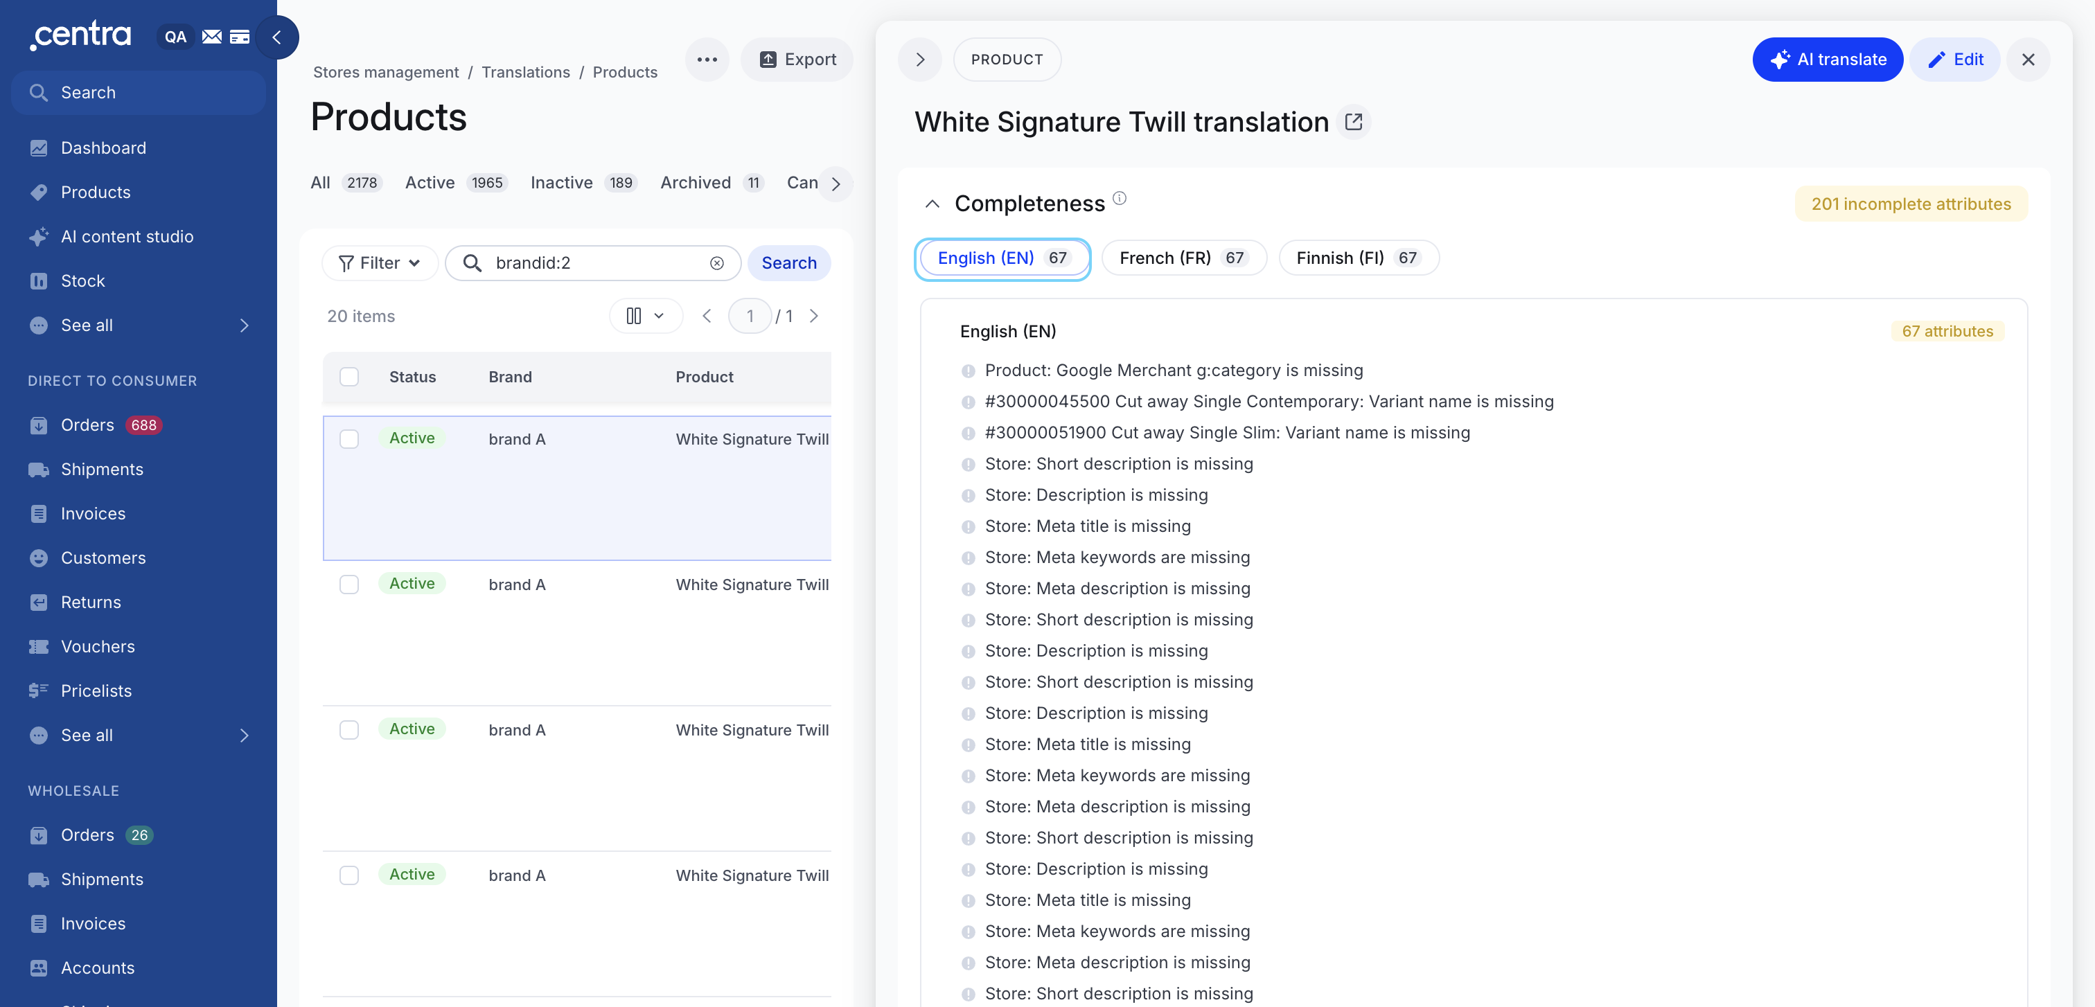This screenshot has height=1007, width=2095.
Task: Go to next product arrow in panel
Action: [920, 60]
